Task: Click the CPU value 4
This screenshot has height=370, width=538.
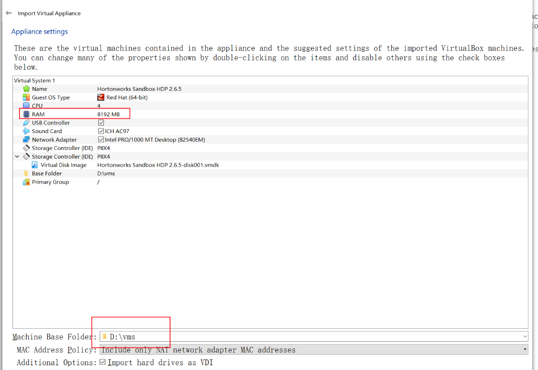Action: 99,106
